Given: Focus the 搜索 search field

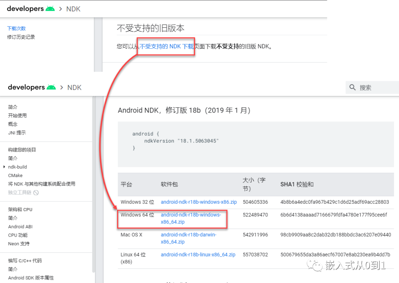Looking at the screenshot, I should click(372, 87).
